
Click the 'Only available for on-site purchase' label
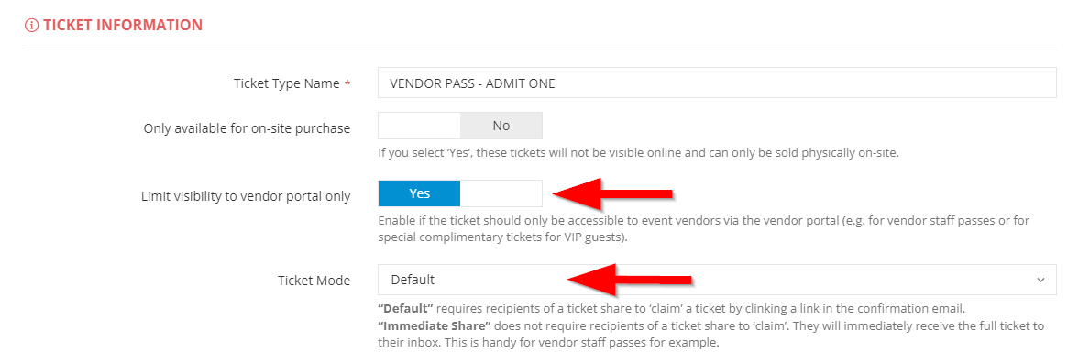point(248,128)
